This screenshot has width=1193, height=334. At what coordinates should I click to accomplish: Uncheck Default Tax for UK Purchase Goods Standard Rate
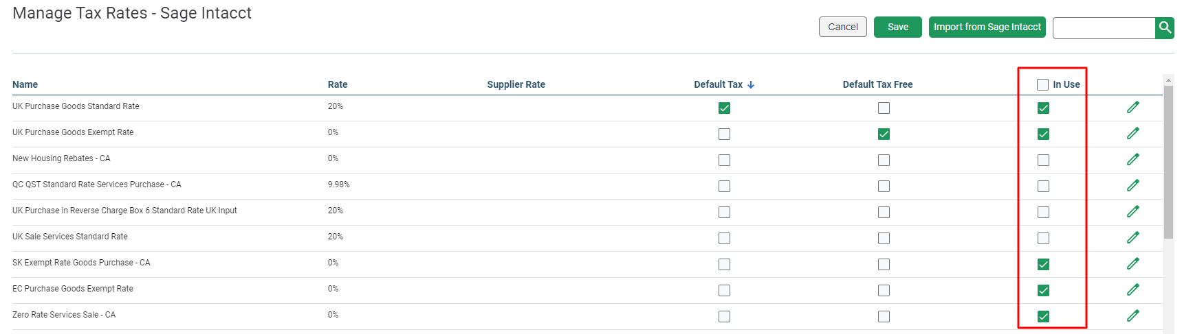coord(724,108)
